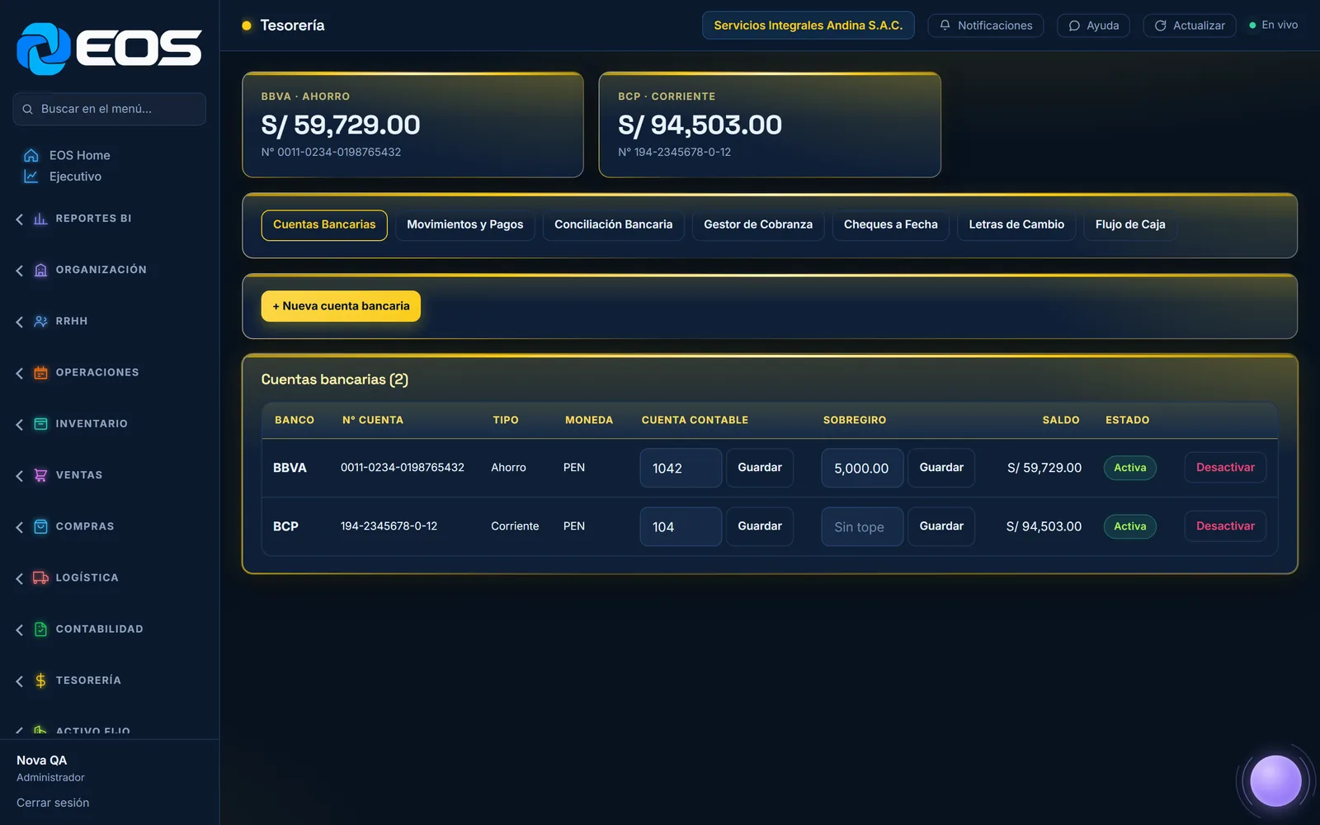Click the BCP Sin tope overdraft field
The width and height of the screenshot is (1320, 825).
click(862, 526)
